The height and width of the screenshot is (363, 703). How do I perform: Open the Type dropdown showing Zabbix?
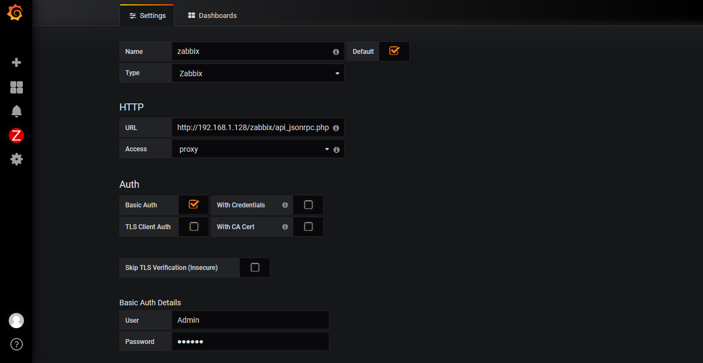point(258,73)
